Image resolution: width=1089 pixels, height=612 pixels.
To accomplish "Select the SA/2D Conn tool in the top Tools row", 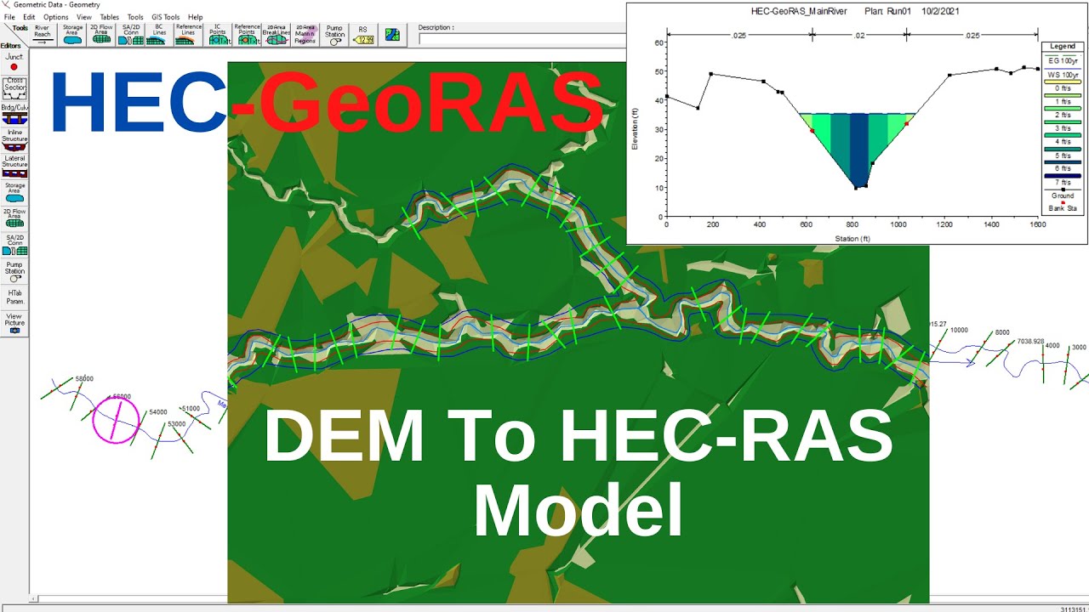I will coord(131,35).
